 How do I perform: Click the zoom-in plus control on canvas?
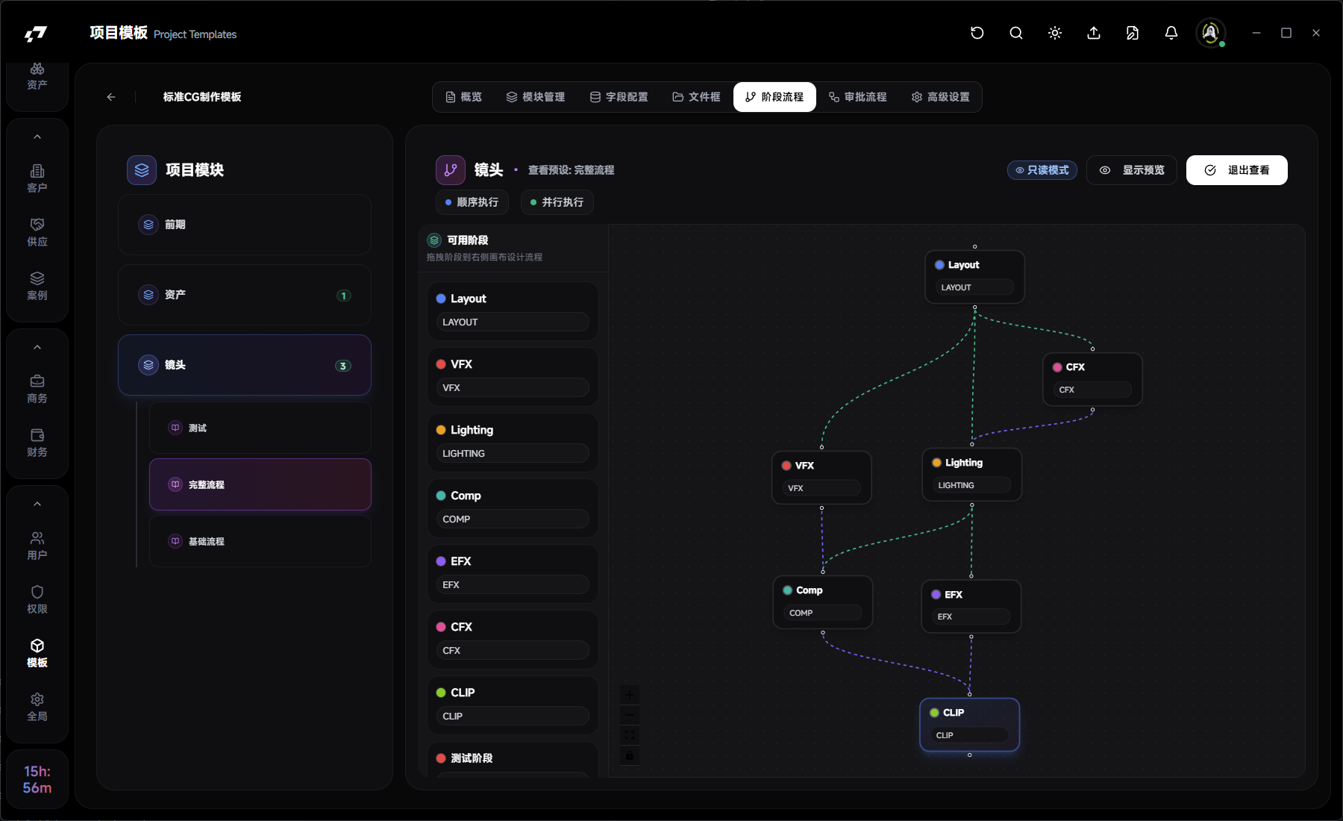[629, 695]
